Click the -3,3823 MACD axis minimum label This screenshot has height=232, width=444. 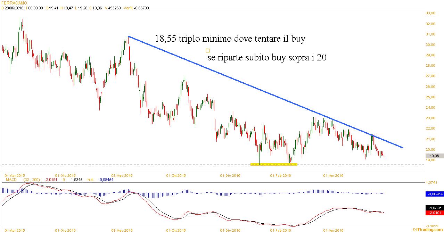pos(433,225)
